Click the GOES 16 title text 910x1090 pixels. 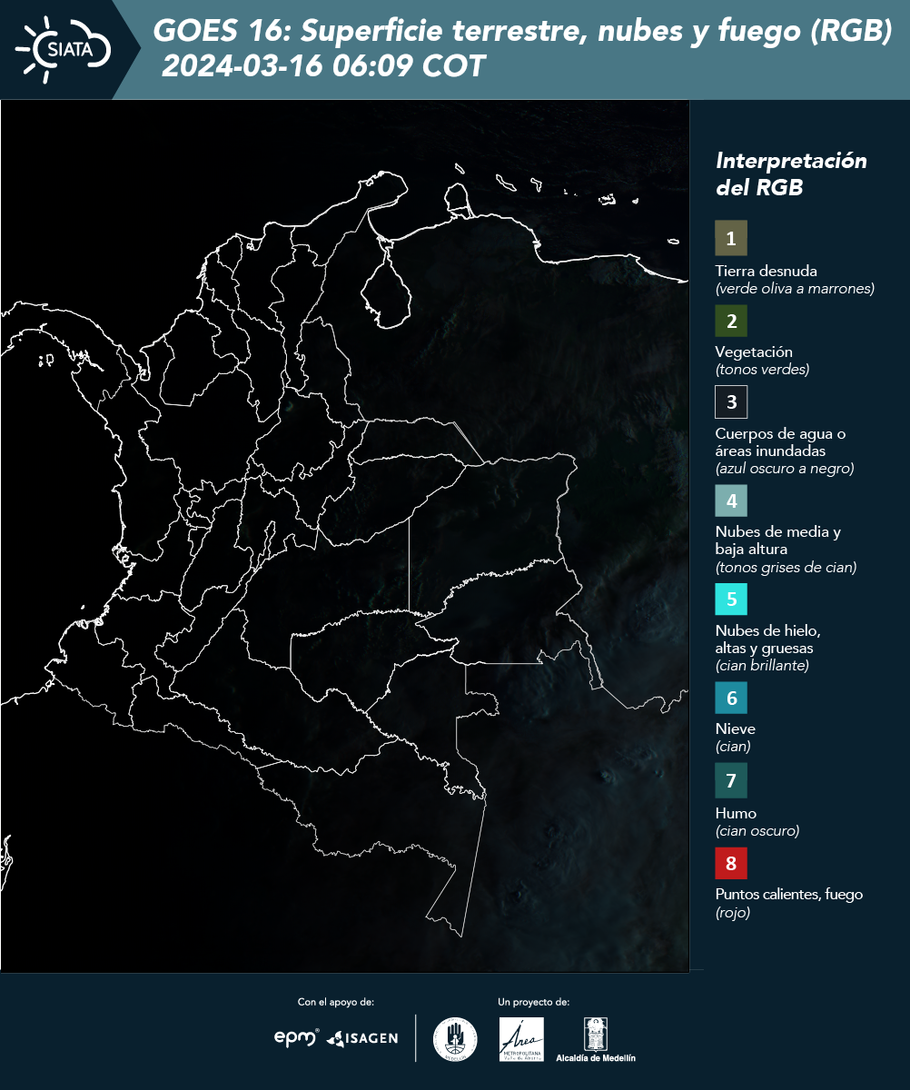coord(522,32)
